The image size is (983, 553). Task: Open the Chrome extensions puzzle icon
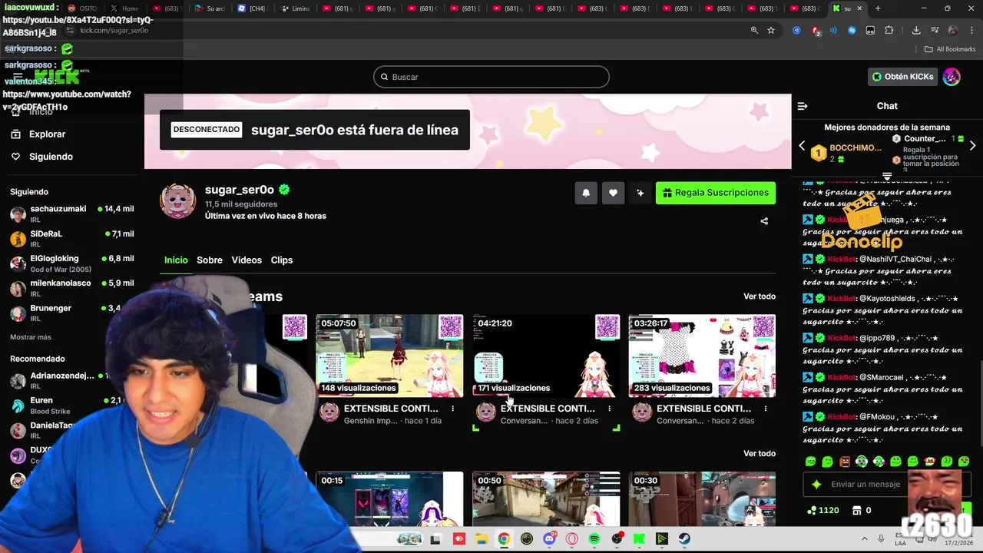pyautogui.click(x=889, y=30)
